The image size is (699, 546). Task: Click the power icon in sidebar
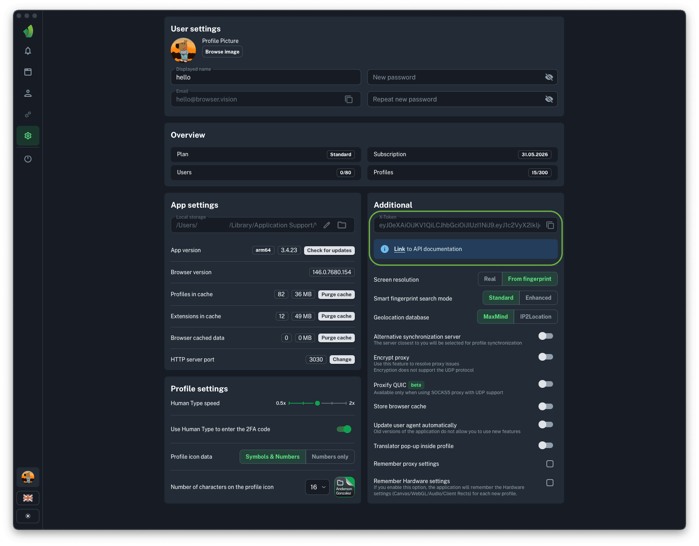[28, 159]
